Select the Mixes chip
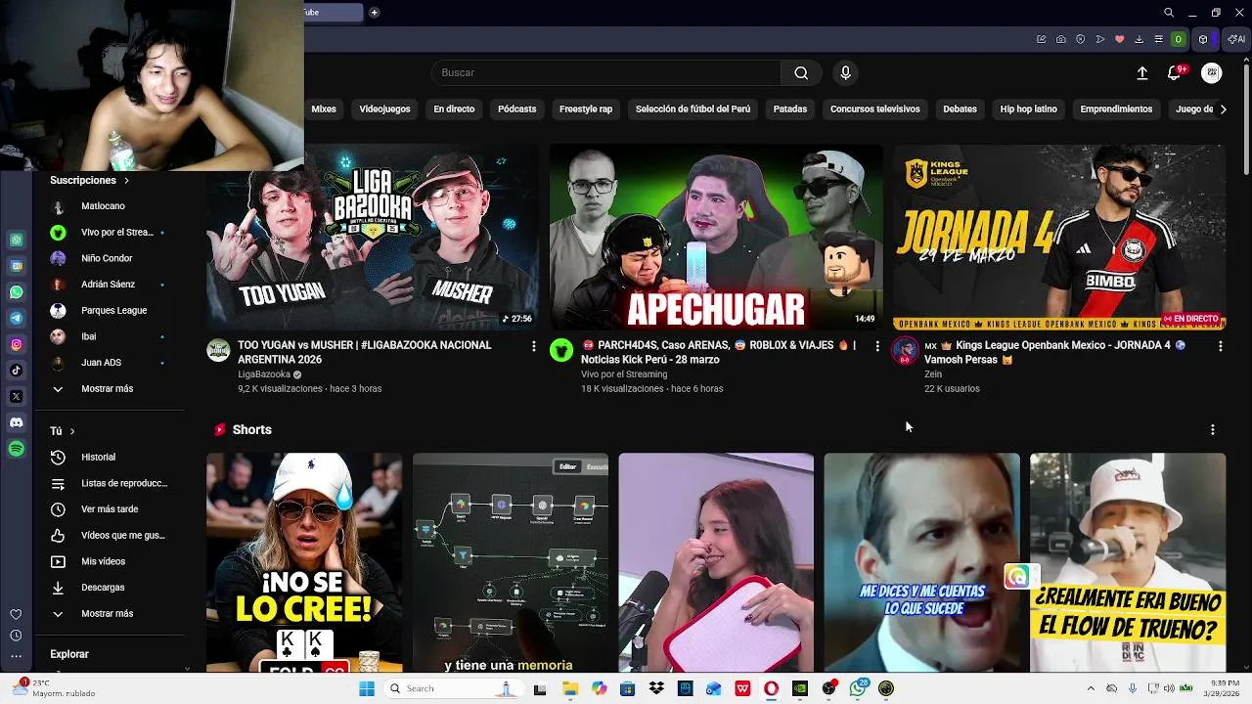The image size is (1252, 704). [x=324, y=109]
